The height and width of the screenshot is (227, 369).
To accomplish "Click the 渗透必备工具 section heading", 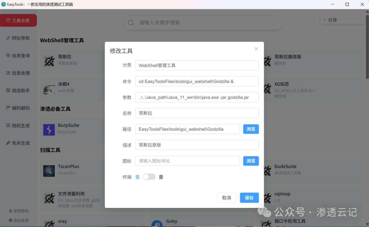I will [x=55, y=109].
